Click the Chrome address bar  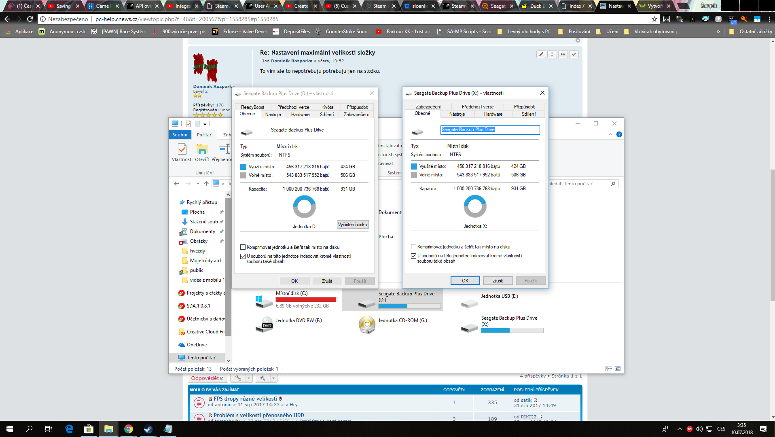pos(348,19)
